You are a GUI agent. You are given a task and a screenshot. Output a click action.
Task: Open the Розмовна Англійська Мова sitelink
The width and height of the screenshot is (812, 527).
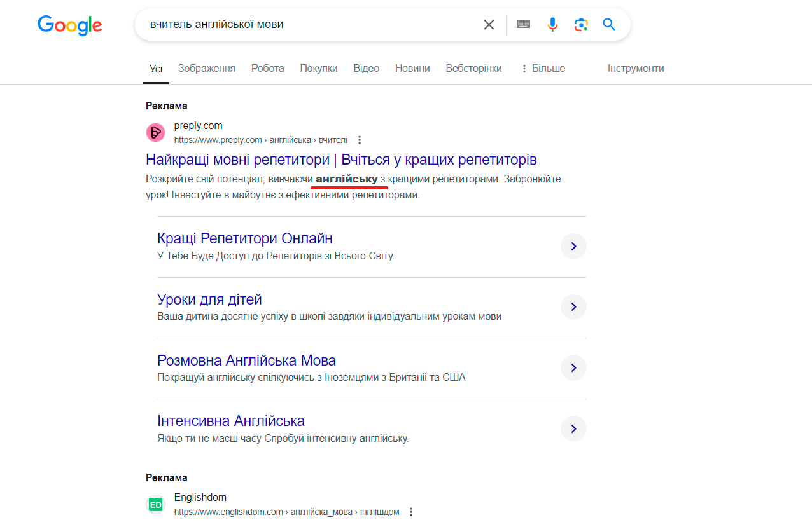coord(246,360)
